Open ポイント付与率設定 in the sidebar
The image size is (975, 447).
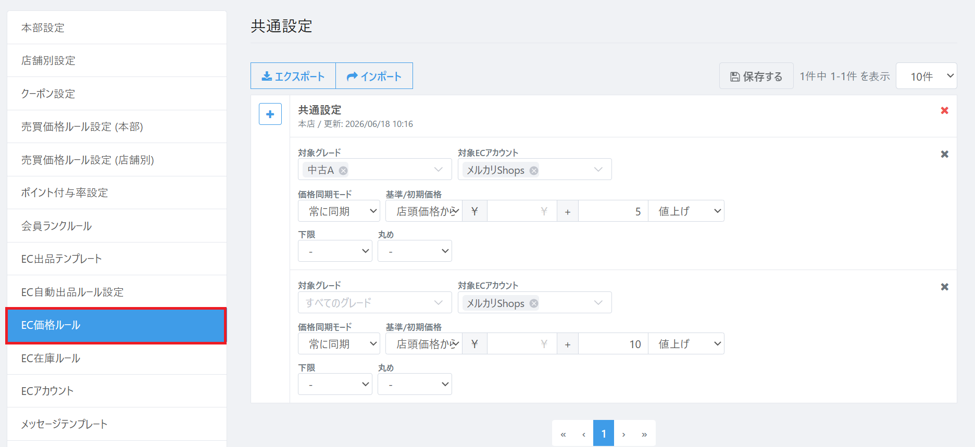tap(117, 193)
